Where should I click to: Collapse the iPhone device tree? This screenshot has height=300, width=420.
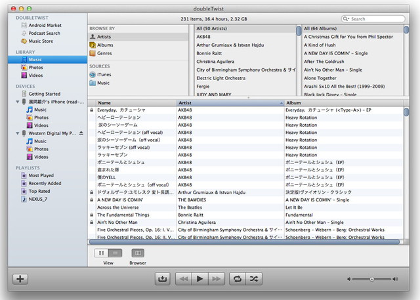(x=16, y=102)
